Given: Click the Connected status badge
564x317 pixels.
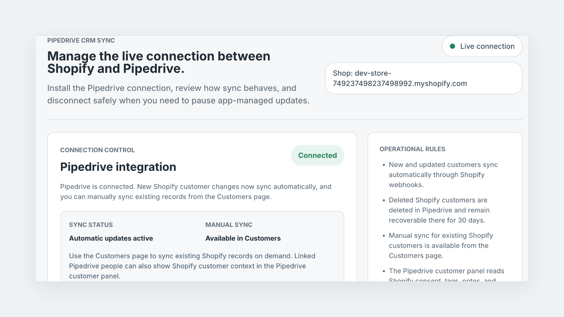Looking at the screenshot, I should [x=318, y=155].
